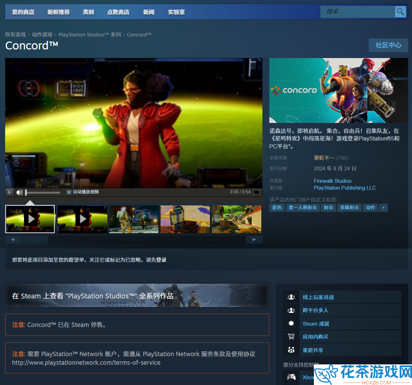Select the second video thumbnail
This screenshot has width=412, height=385.
click(x=82, y=219)
